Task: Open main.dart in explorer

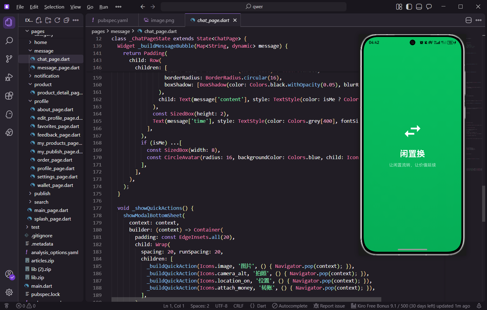Action: (x=42, y=286)
